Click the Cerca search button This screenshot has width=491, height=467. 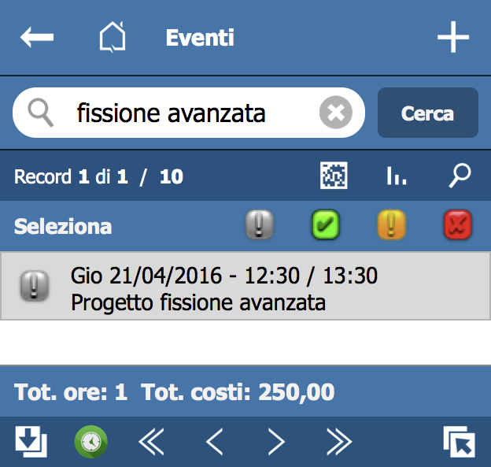click(428, 113)
